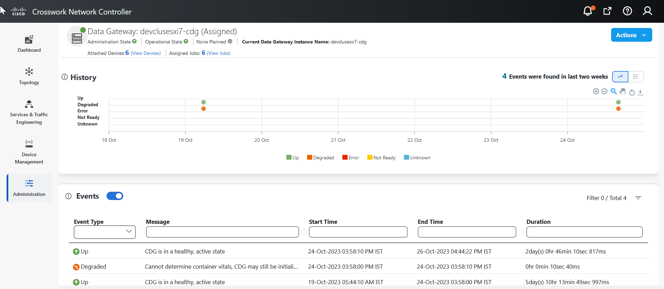Toggle Up series in chart legend

point(293,158)
